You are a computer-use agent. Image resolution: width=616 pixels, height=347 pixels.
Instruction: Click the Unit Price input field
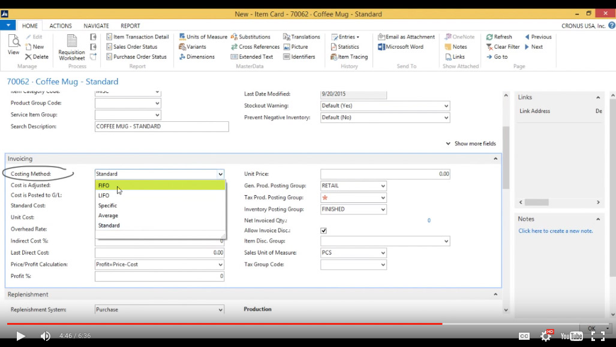click(385, 174)
